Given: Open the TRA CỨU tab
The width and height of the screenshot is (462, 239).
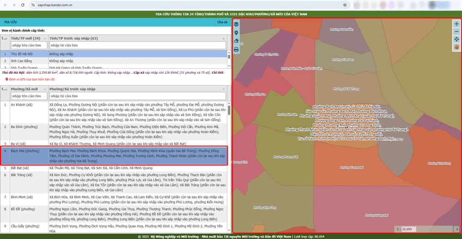Looking at the screenshot, I should 10,22.
